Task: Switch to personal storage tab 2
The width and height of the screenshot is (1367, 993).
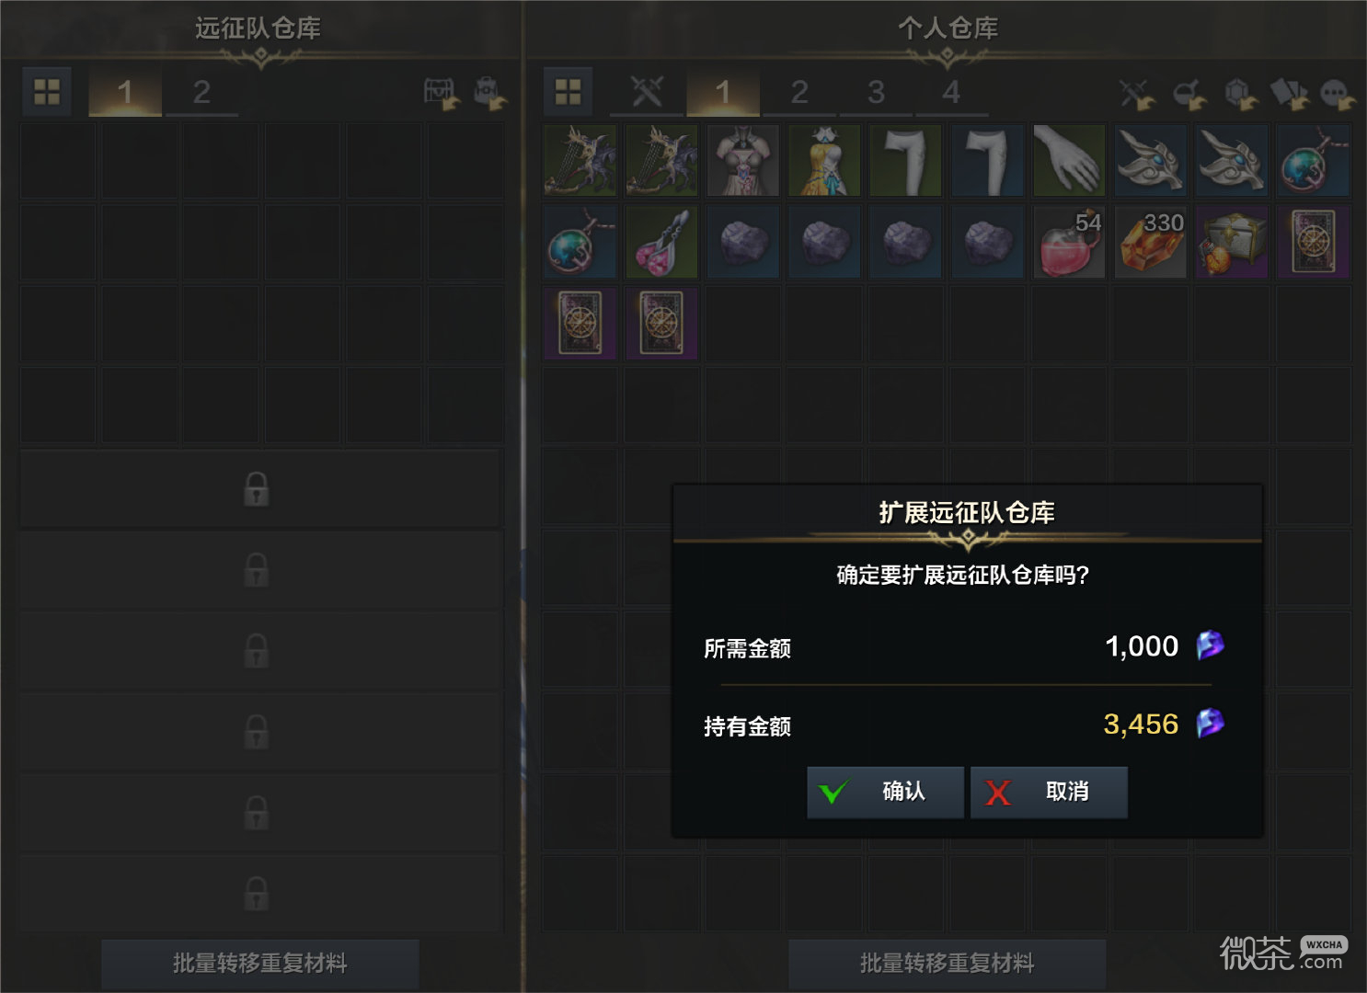Action: [799, 92]
